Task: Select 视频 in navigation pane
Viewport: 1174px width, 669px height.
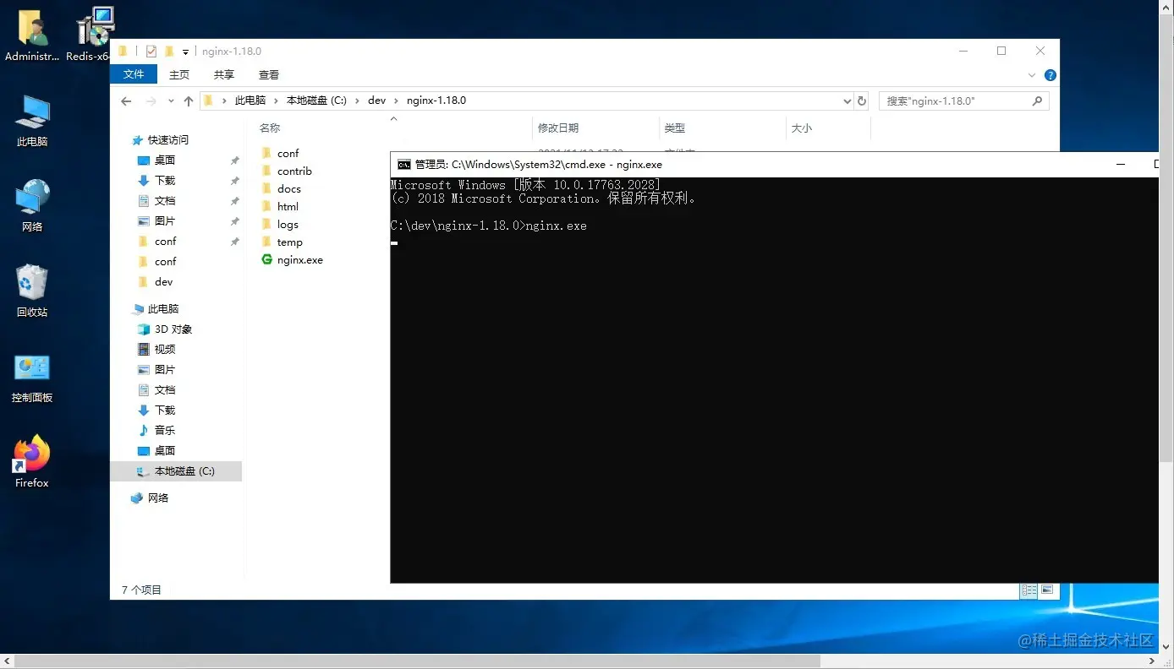Action: click(165, 350)
